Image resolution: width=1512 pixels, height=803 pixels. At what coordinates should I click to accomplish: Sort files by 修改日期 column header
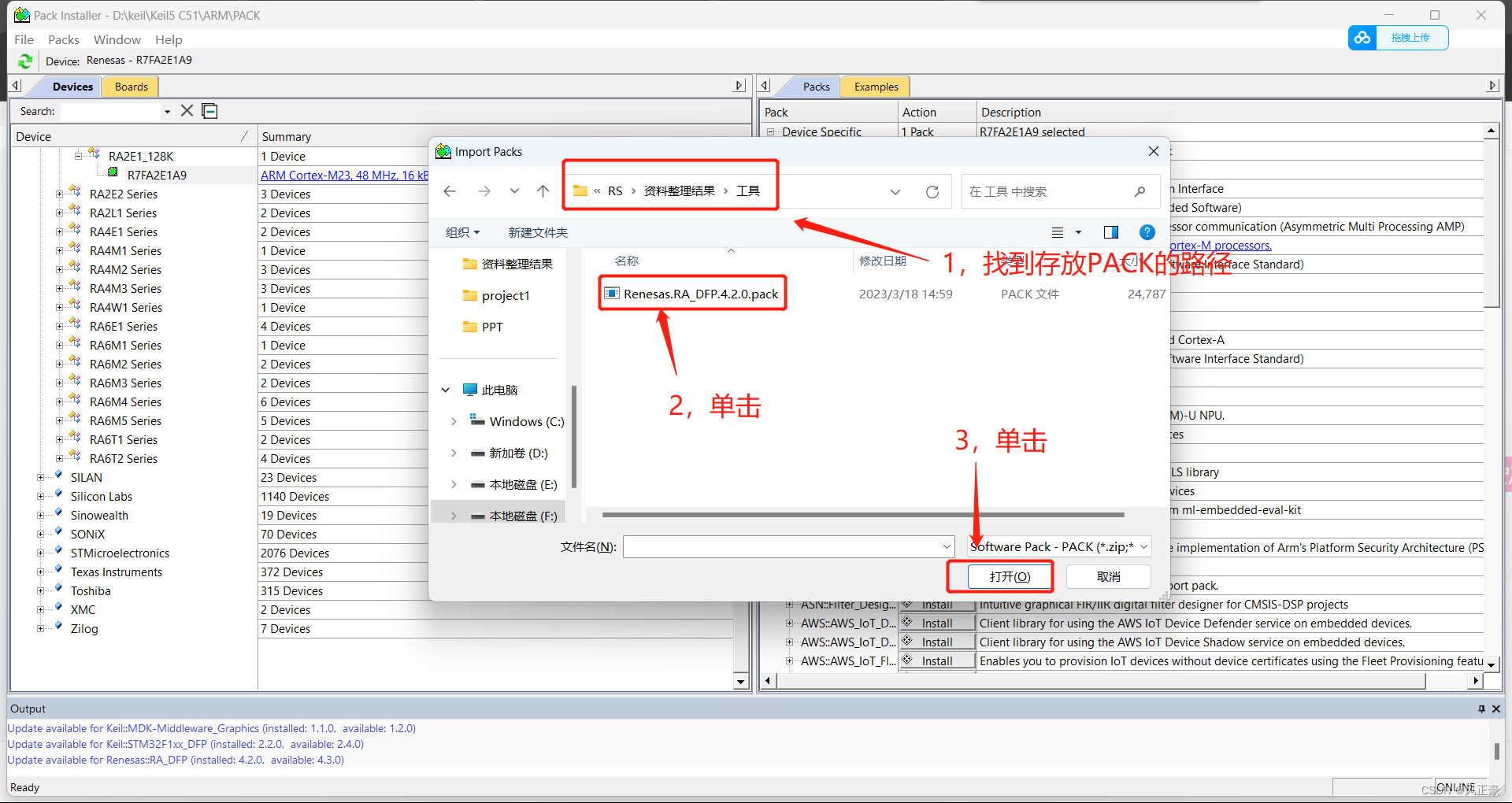pos(882,261)
